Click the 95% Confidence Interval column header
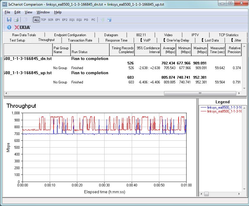249x206 pixels. [147, 50]
